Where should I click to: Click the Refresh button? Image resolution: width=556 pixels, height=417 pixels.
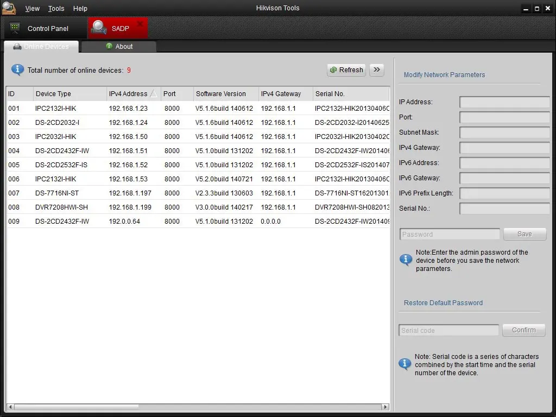coord(346,70)
